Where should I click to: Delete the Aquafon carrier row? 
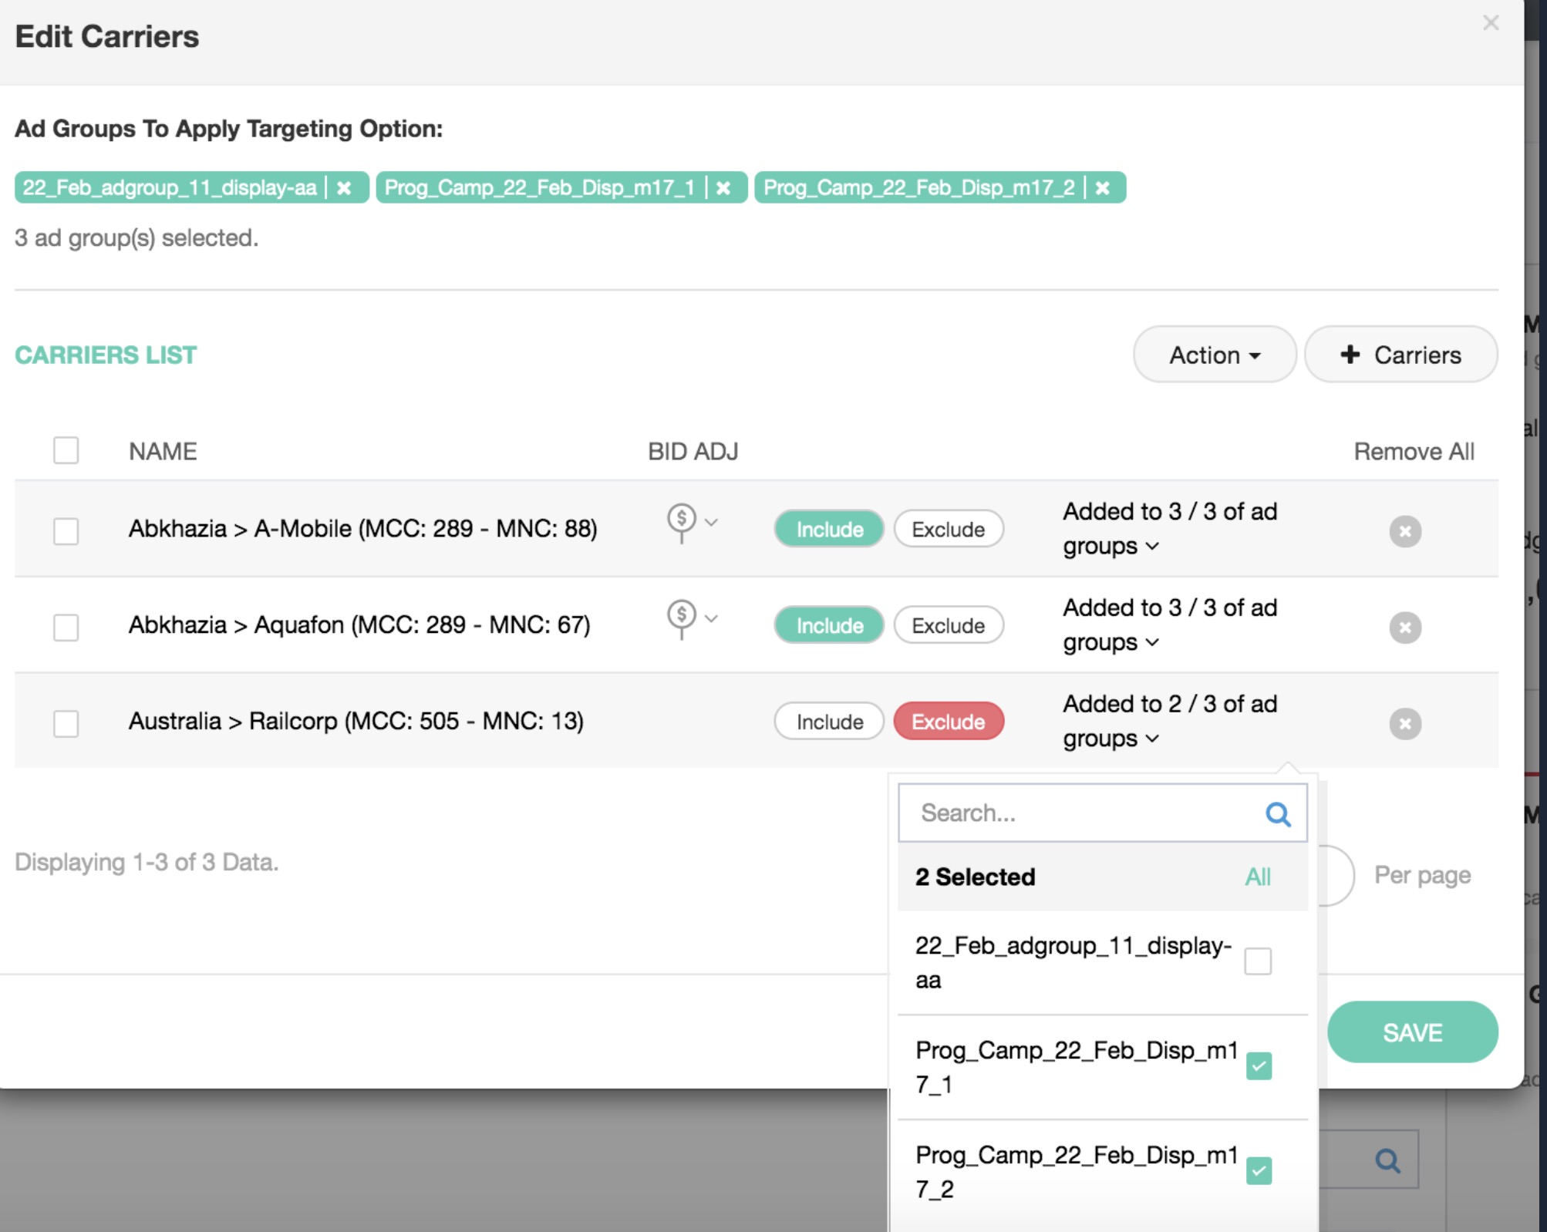tap(1405, 628)
